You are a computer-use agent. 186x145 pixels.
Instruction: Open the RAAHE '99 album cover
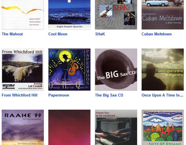click(23, 127)
